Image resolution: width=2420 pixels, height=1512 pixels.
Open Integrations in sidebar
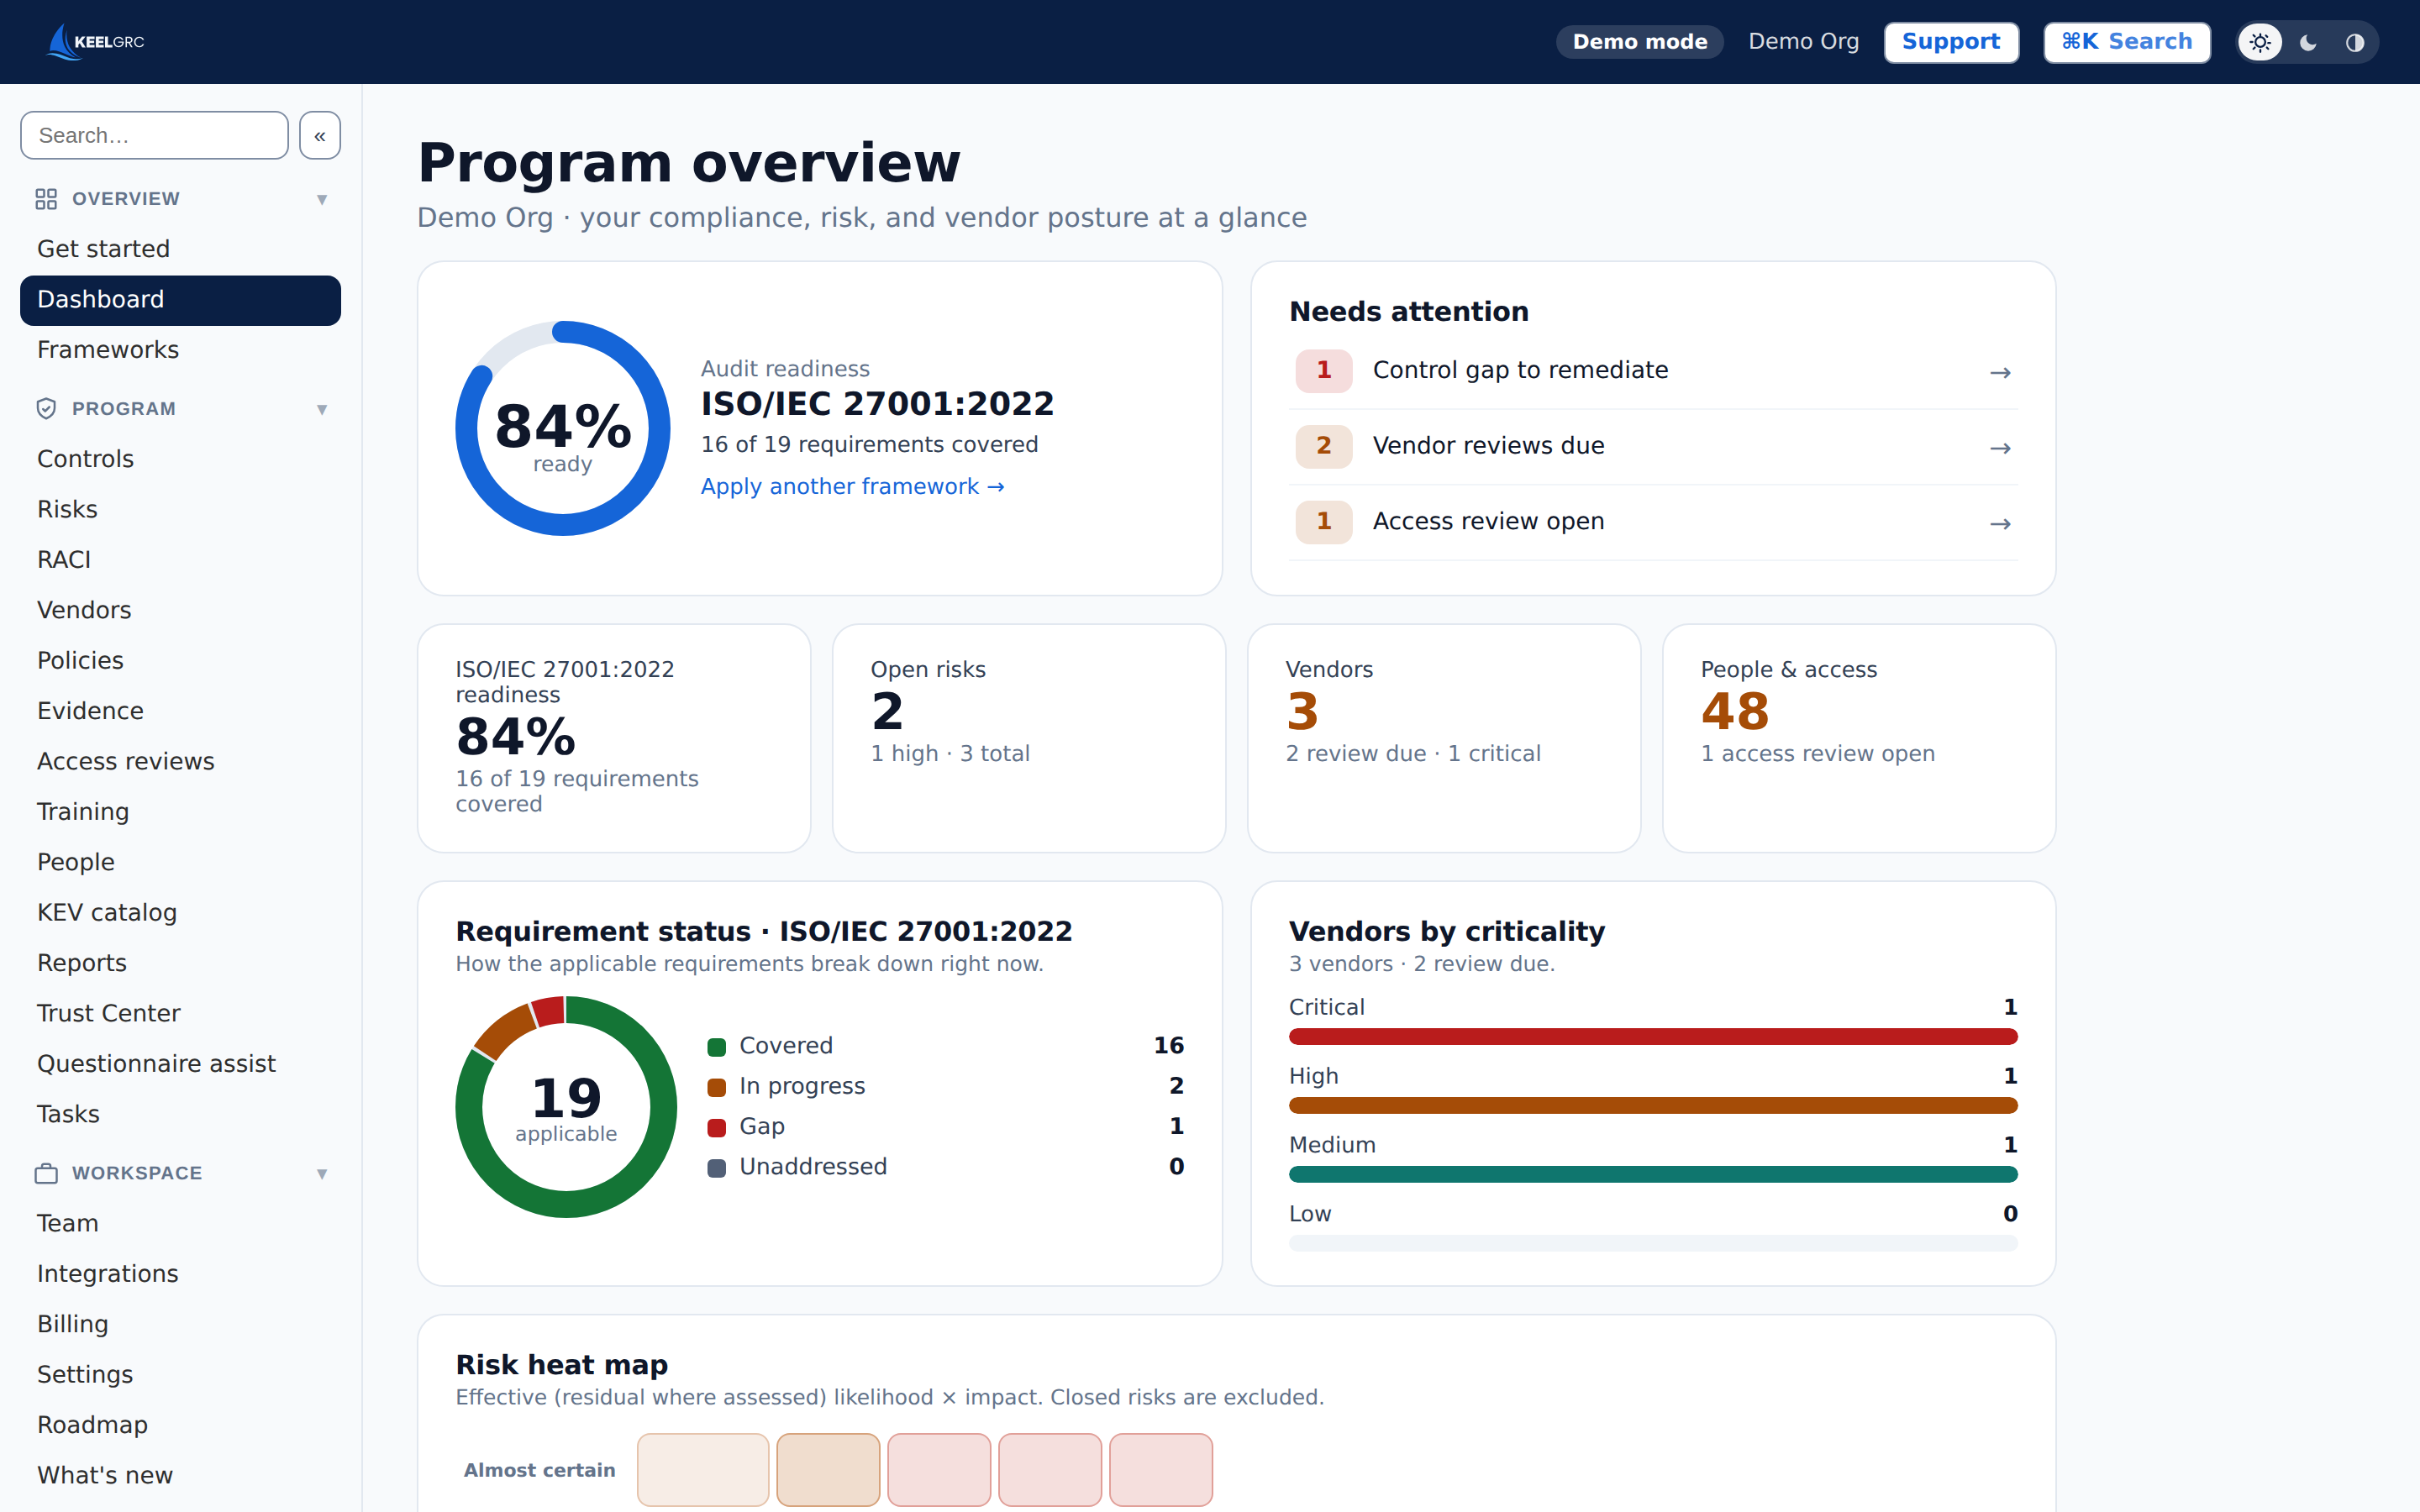[x=180, y=1274]
